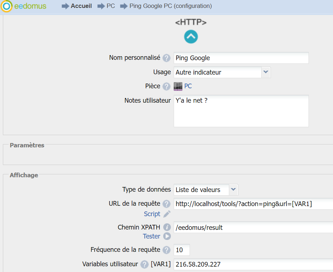
Task: Click the Script pencil edit icon
Action: click(166, 214)
